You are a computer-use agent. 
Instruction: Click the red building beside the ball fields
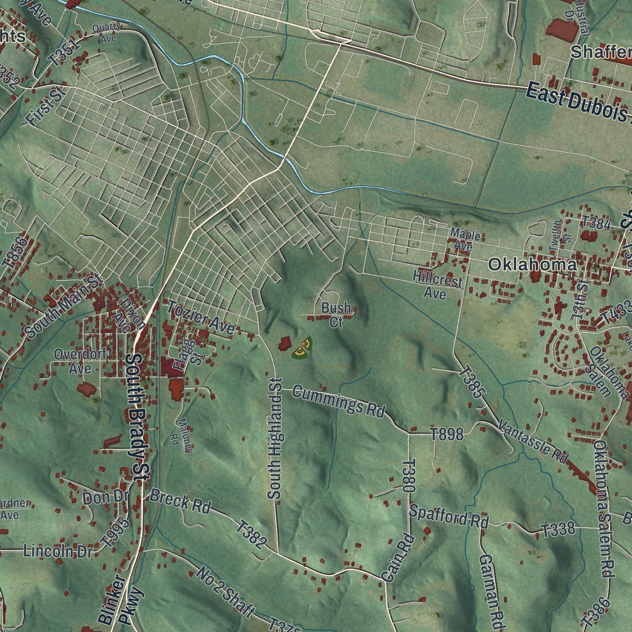pyautogui.click(x=284, y=344)
